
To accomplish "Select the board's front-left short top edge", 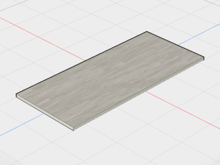I will click(45, 111).
